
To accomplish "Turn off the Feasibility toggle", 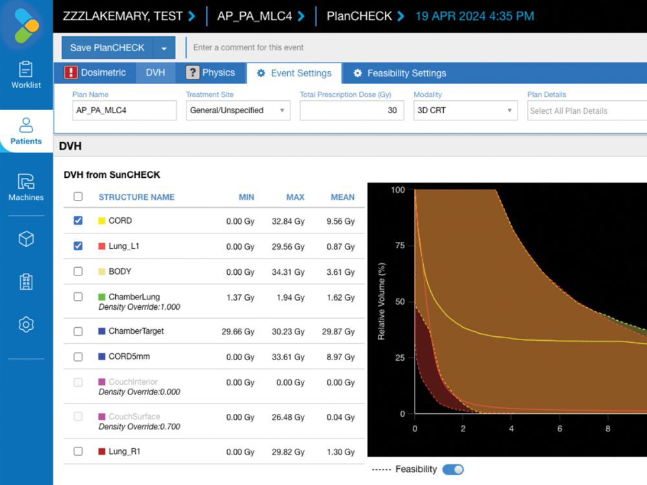I will (x=453, y=469).
